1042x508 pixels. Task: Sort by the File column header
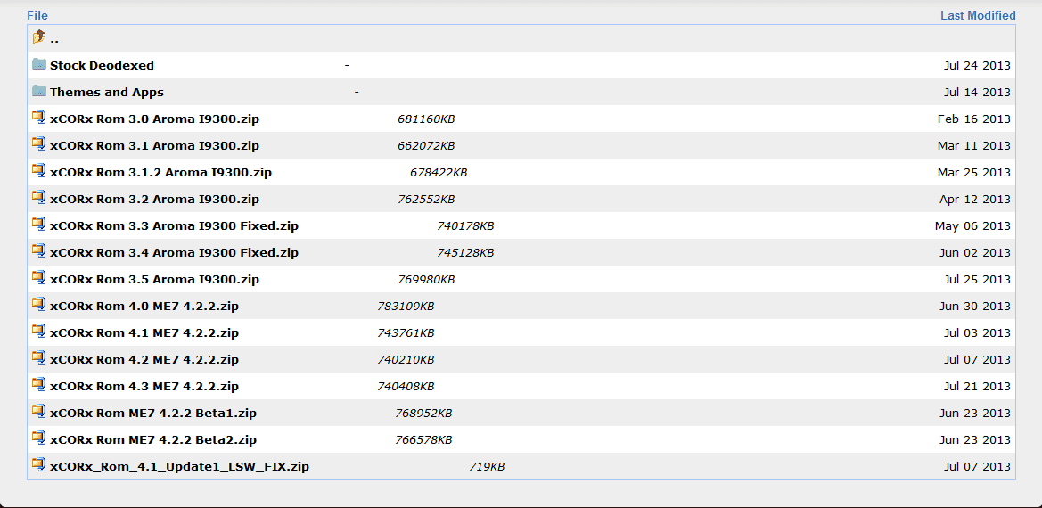(37, 15)
